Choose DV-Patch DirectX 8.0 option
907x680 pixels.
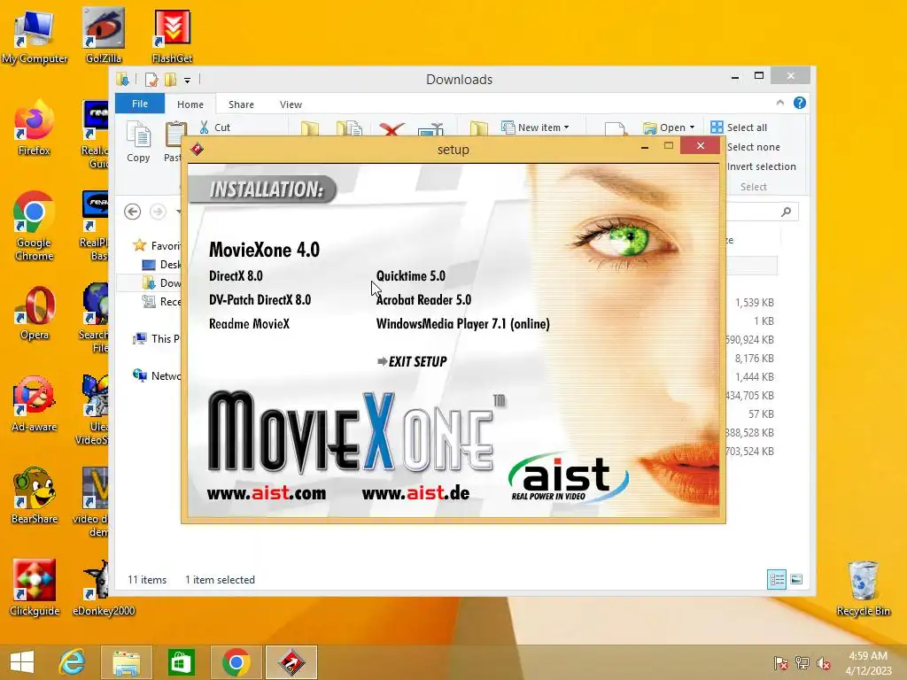pos(260,299)
